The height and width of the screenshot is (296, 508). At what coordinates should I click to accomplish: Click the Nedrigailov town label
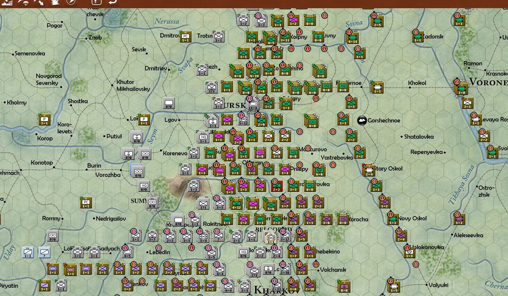pyautogui.click(x=111, y=219)
